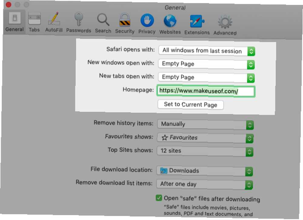The height and width of the screenshot is (220, 303).
Task: Open the General preferences pane icon
Action: (15, 18)
